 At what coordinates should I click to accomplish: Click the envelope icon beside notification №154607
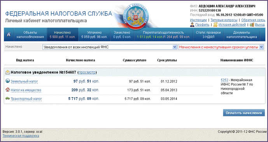click(7, 72)
